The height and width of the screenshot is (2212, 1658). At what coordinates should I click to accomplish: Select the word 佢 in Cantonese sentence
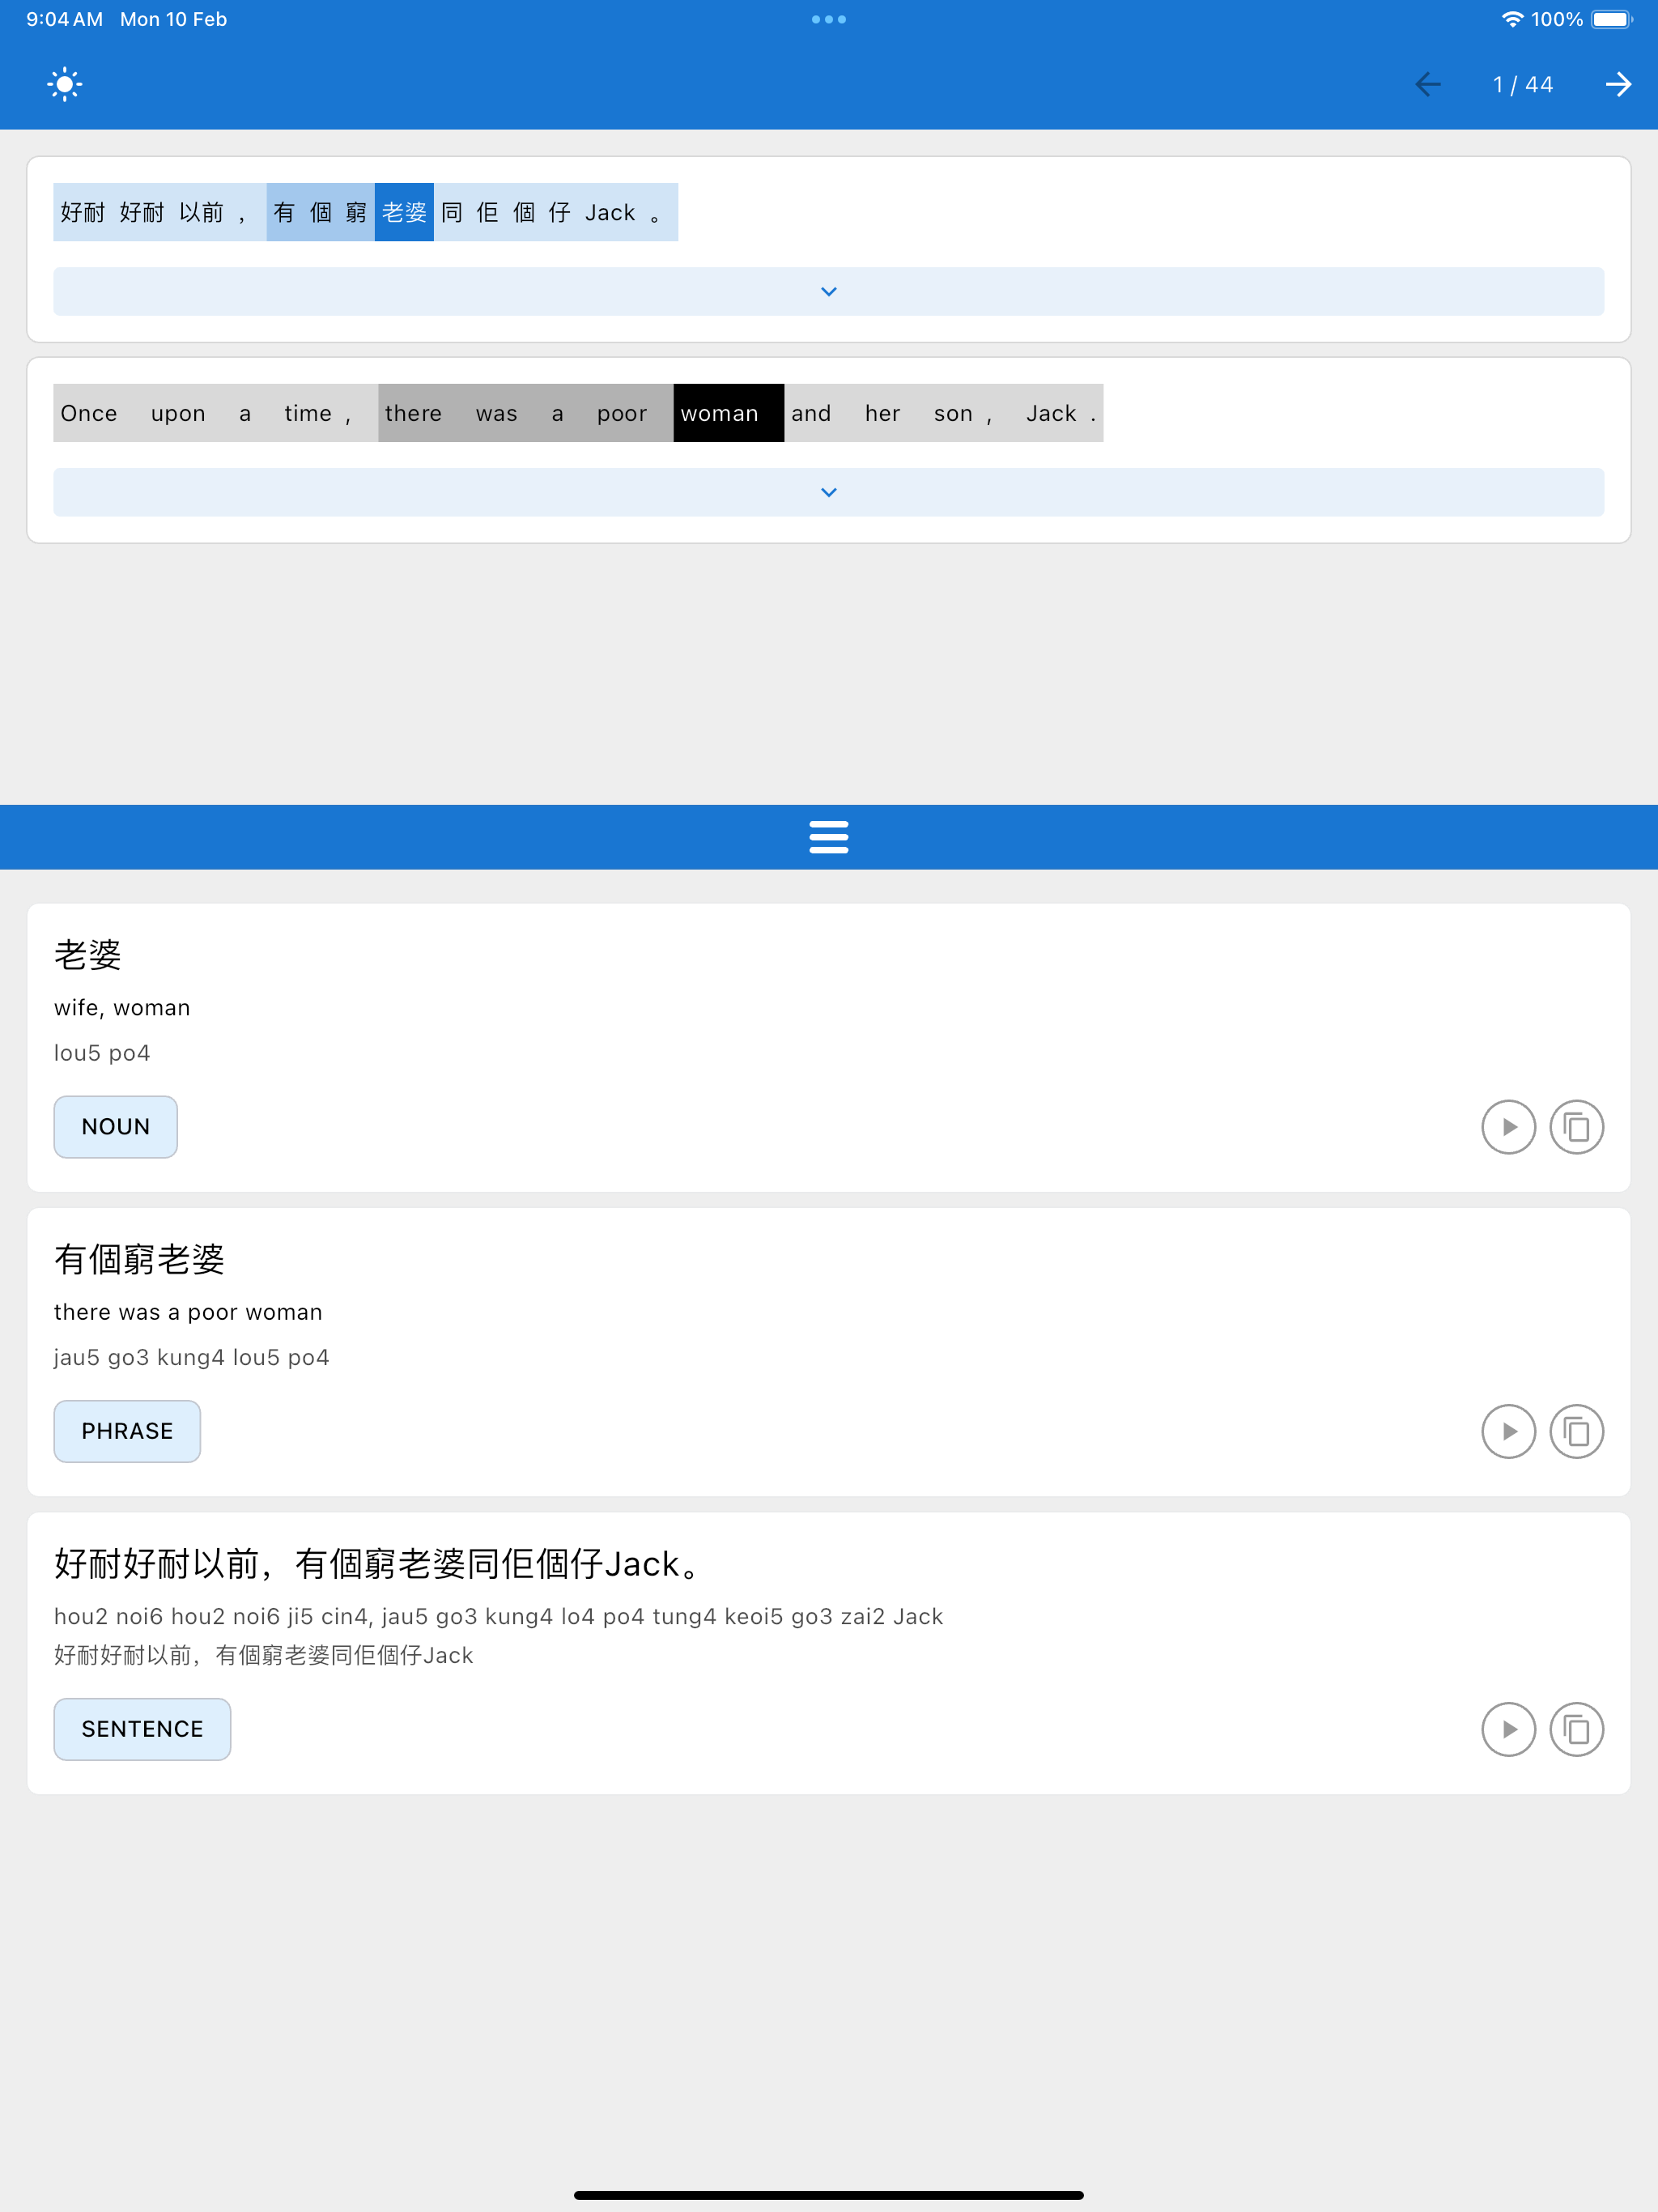tap(488, 212)
